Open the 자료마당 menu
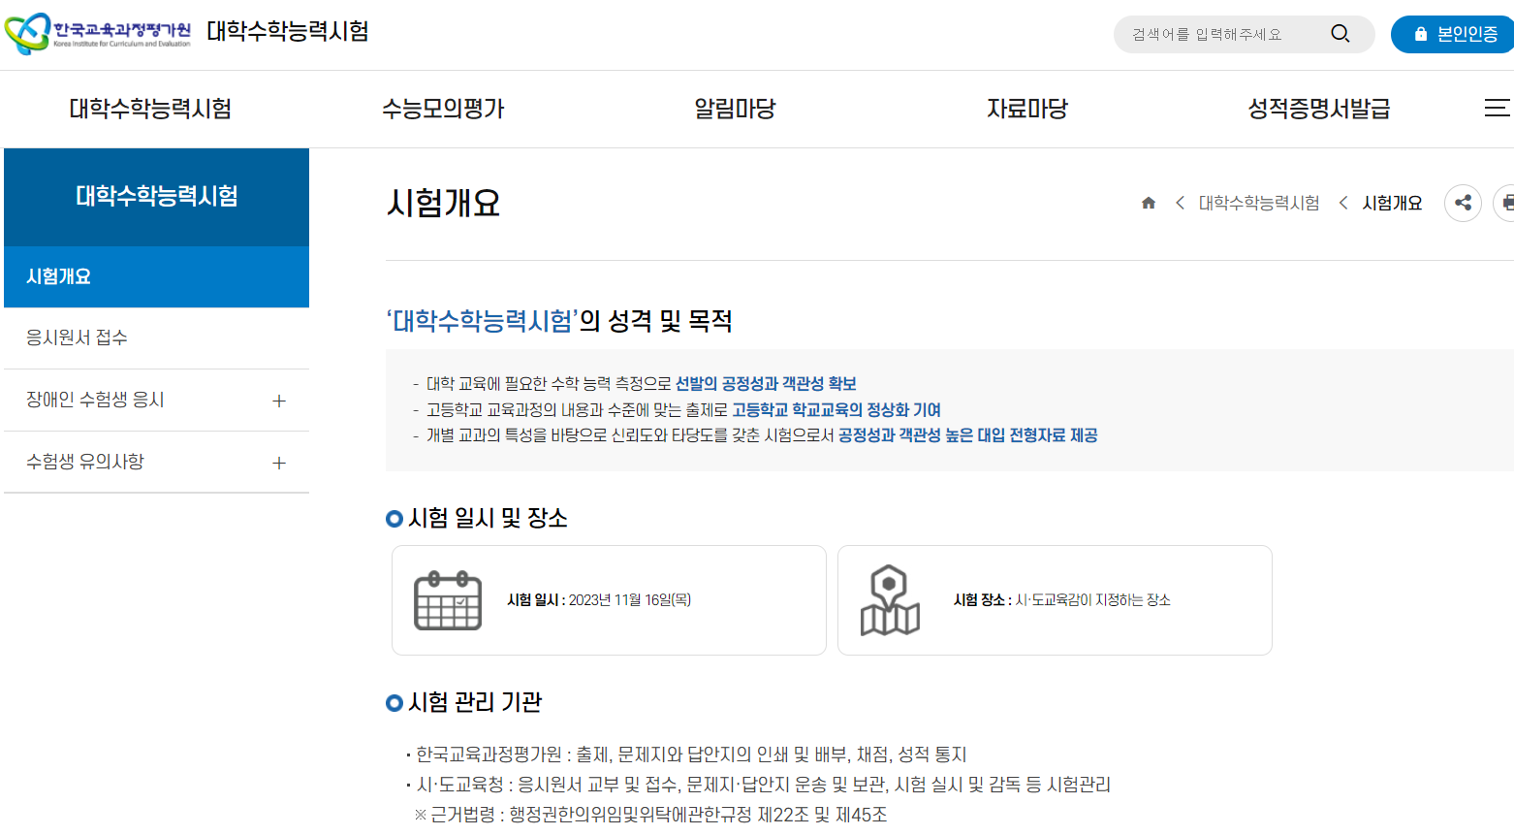Viewport: 1514px width, 835px height. (1025, 108)
